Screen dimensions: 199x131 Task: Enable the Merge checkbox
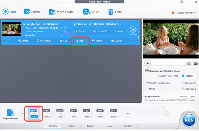coord(147,89)
